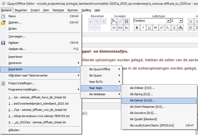Click the font name field showing Verdana

(150, 21)
